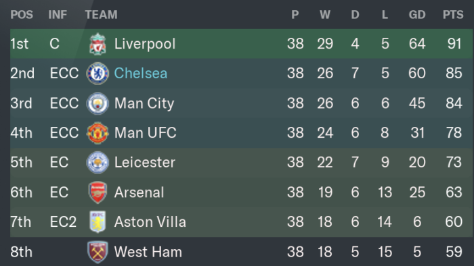Sort table by PTS column header
Image resolution: width=474 pixels, height=266 pixels.
click(x=453, y=14)
